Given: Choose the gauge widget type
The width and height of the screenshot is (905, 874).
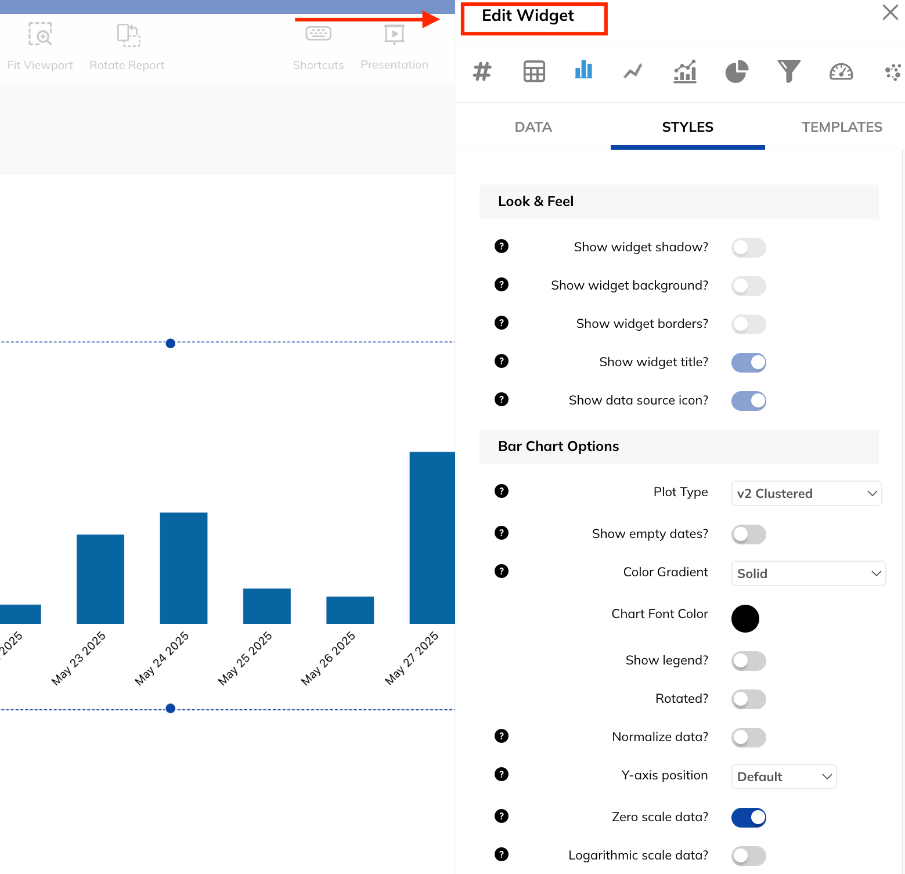Looking at the screenshot, I should click(x=841, y=71).
